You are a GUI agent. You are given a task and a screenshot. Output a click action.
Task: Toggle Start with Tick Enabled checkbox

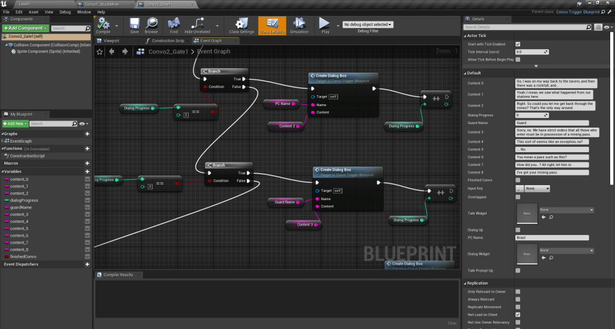[x=518, y=44]
